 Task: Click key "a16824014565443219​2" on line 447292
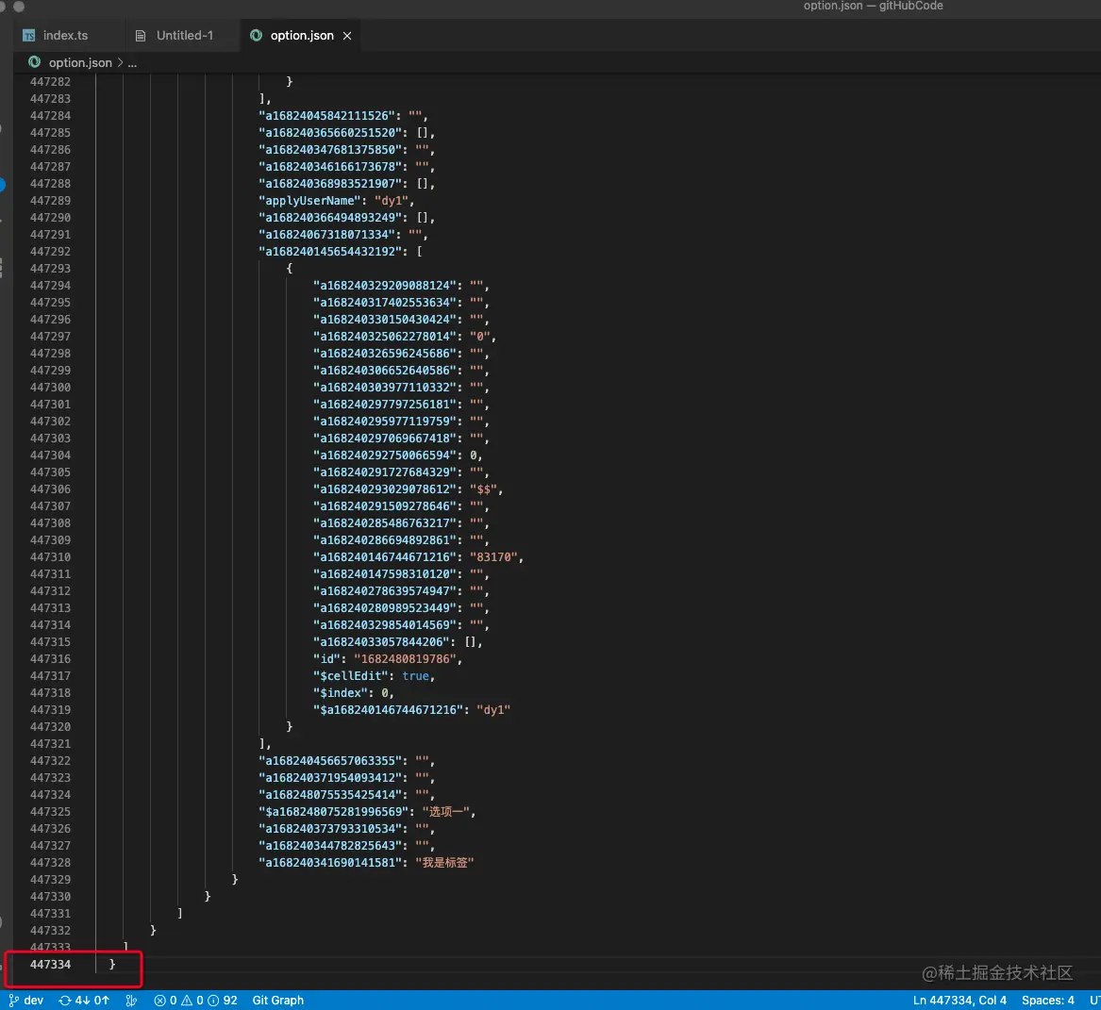point(330,251)
